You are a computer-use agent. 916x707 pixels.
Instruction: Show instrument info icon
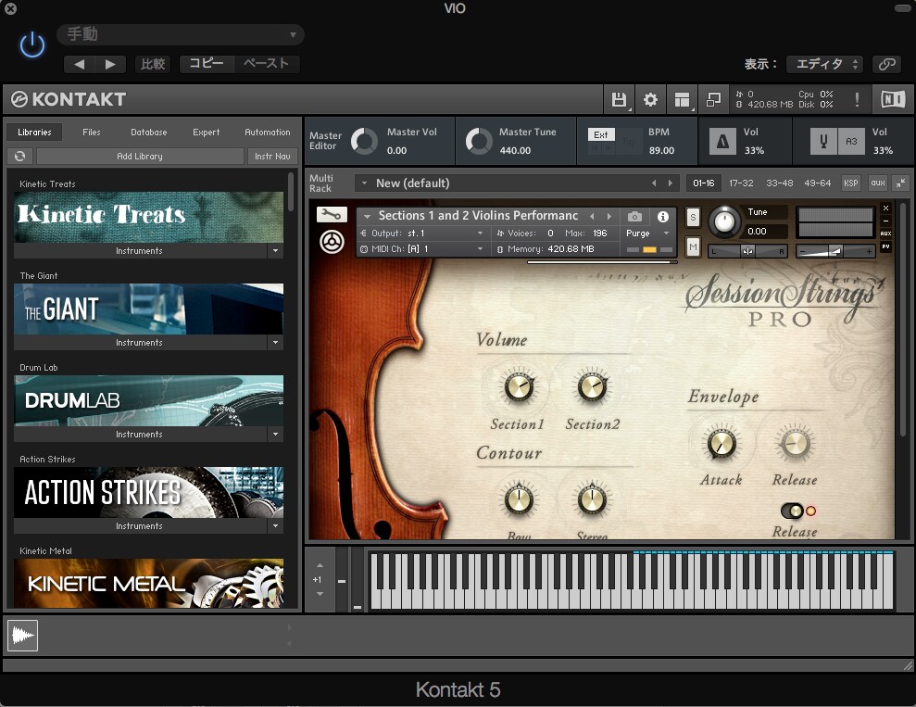point(662,217)
